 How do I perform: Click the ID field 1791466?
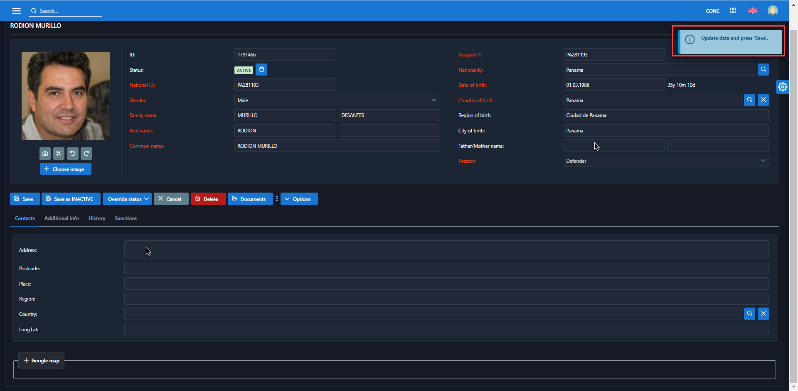(x=285, y=54)
